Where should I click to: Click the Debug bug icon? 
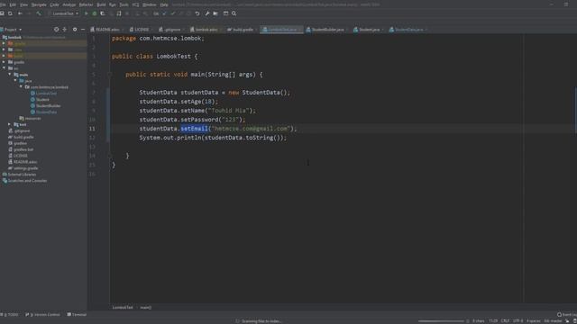point(94,13)
